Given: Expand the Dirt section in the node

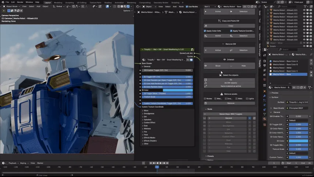Looking at the screenshot, I should coord(143,117).
